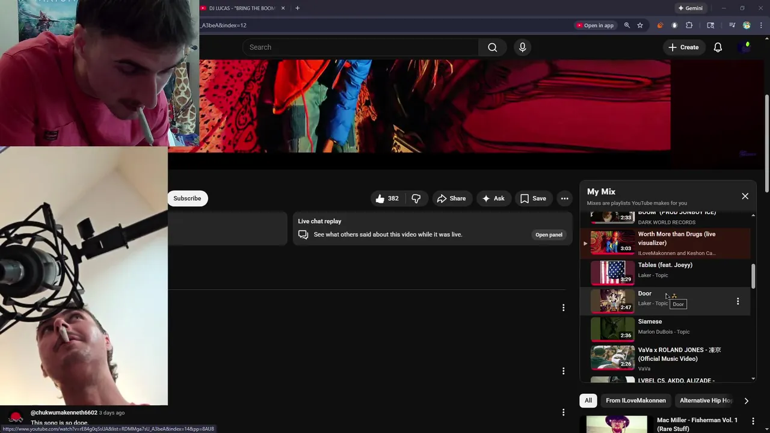Select From ILoveMakonnen filter chip
Viewport: 770px width, 433px height.
(636, 401)
